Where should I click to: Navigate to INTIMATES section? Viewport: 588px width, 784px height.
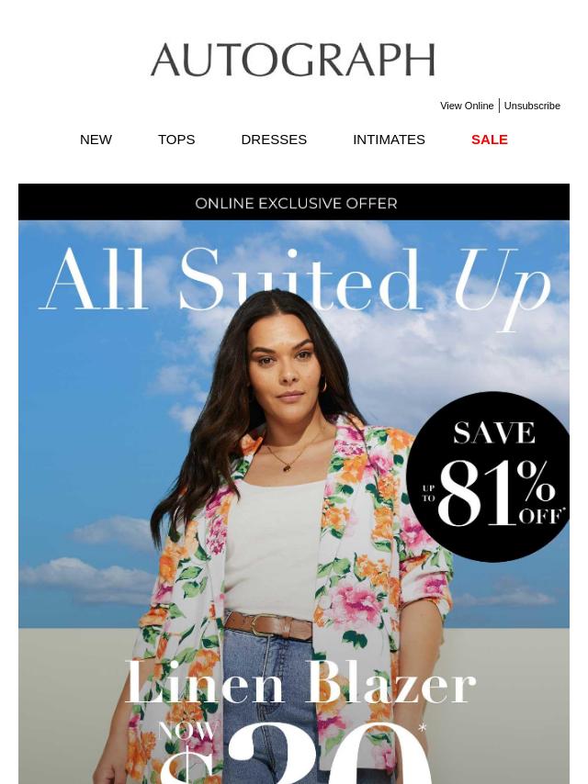tap(389, 140)
